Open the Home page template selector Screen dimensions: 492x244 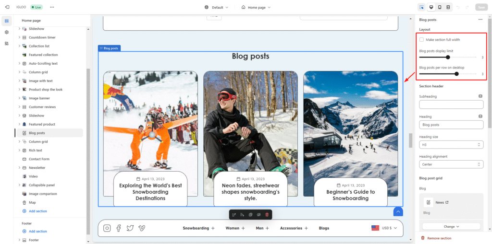tap(256, 7)
